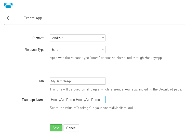This screenshot has width=185, height=138.
Task: Select the Title label
Action: 42,81
